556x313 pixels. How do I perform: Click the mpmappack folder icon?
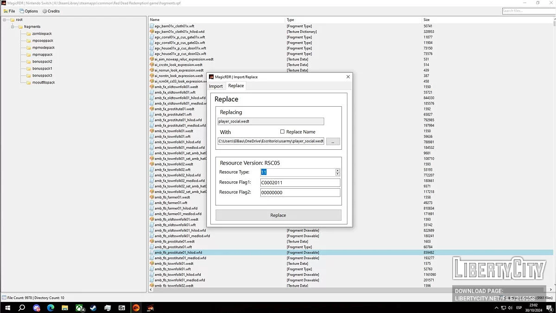[x=28, y=55]
